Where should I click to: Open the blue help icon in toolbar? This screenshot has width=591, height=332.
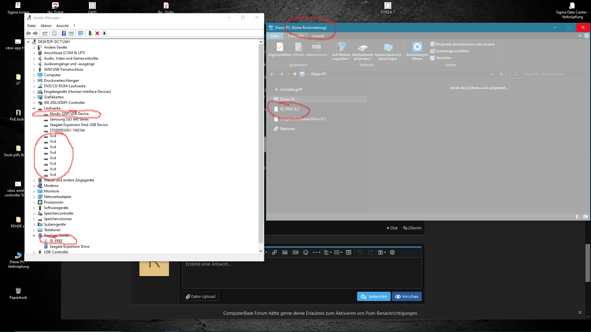tap(64, 33)
